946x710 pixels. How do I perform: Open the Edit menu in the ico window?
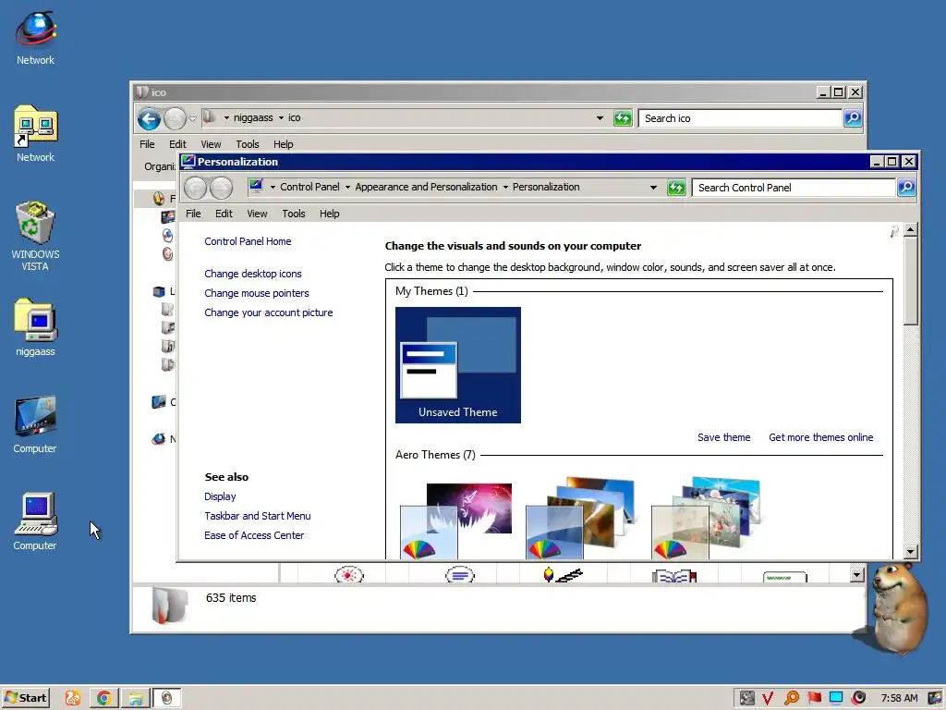click(177, 144)
